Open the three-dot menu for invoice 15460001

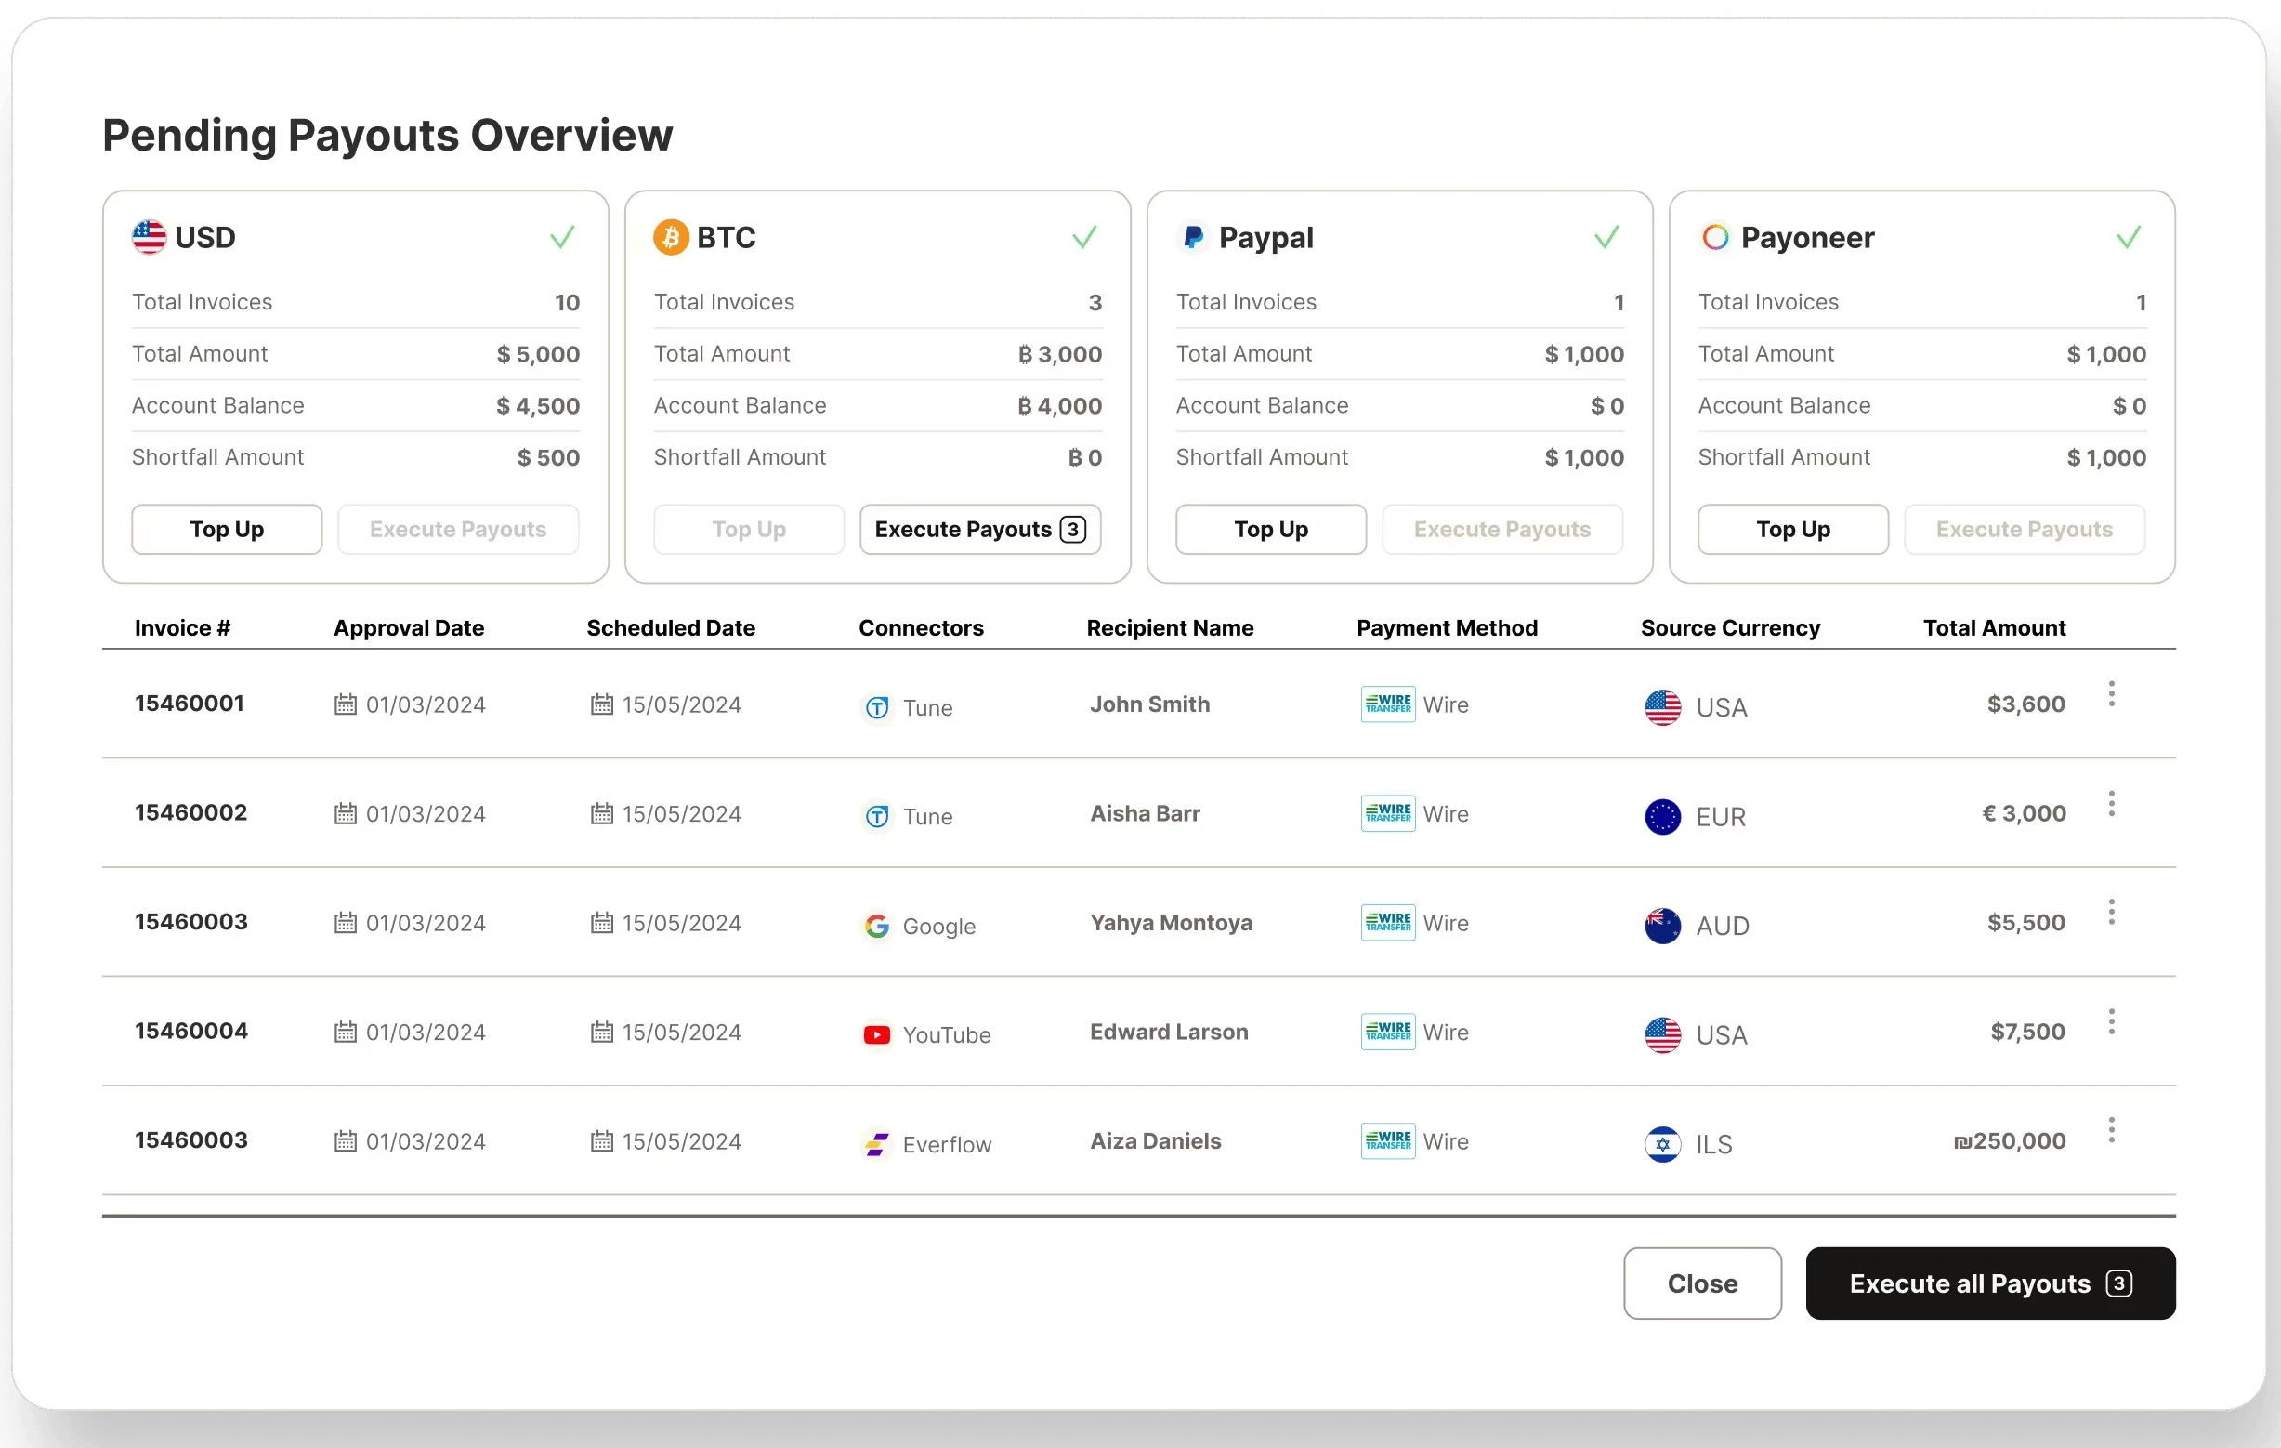(x=2112, y=694)
